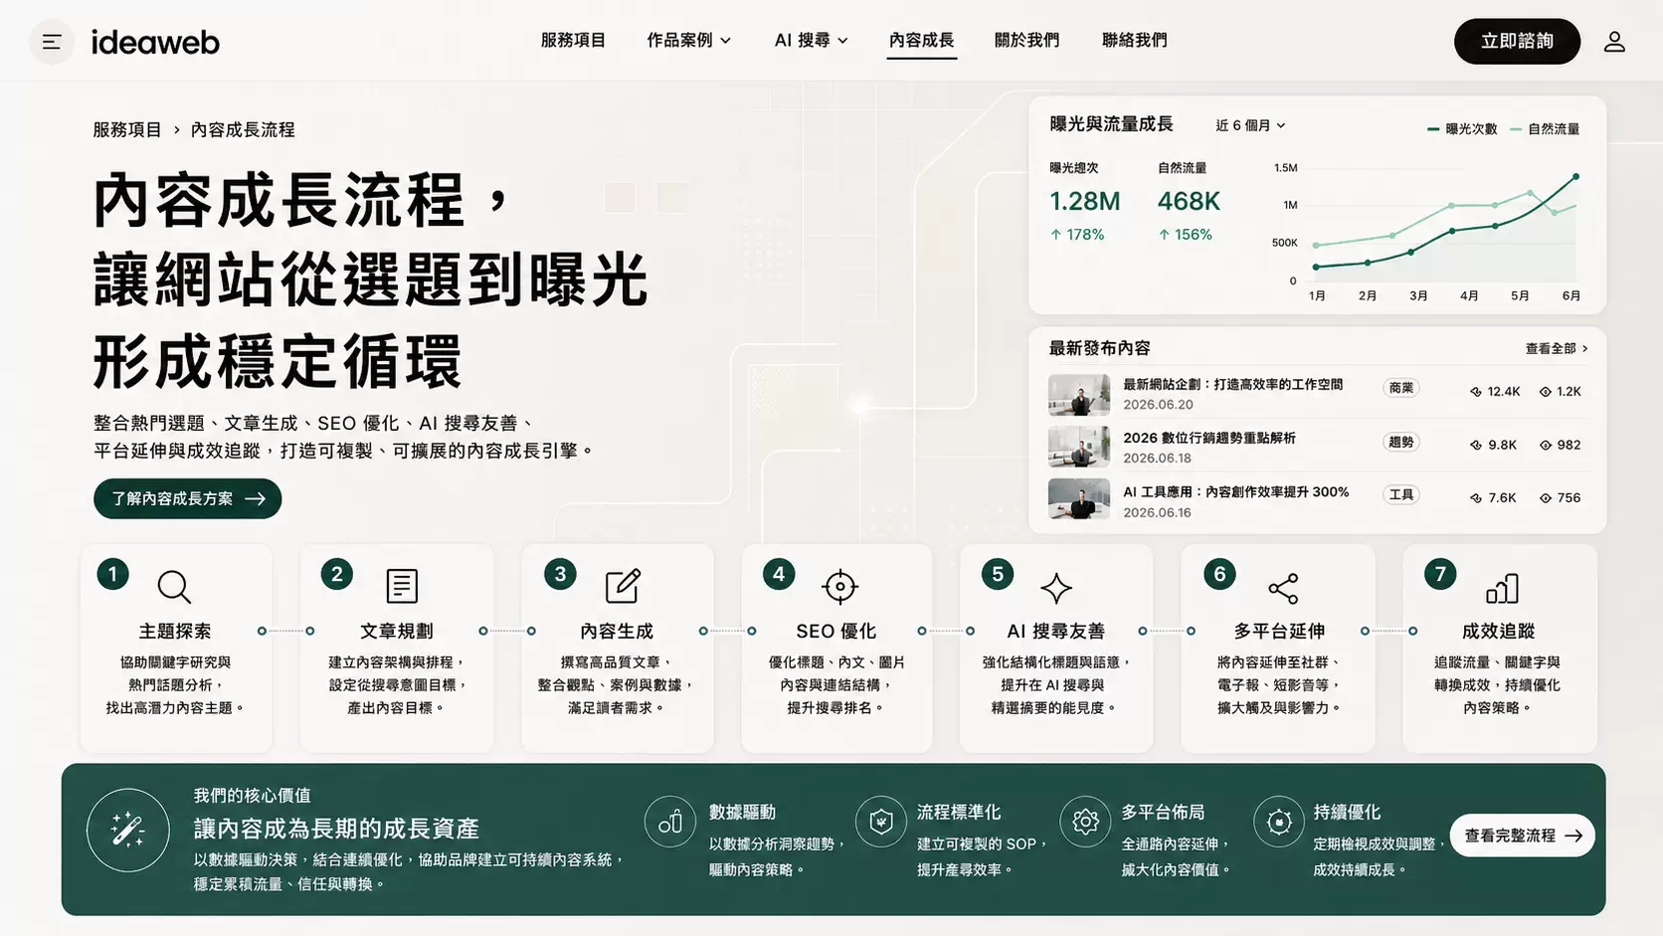
Task: Open the 近 6 個月 period dropdown
Action: coord(1250,125)
